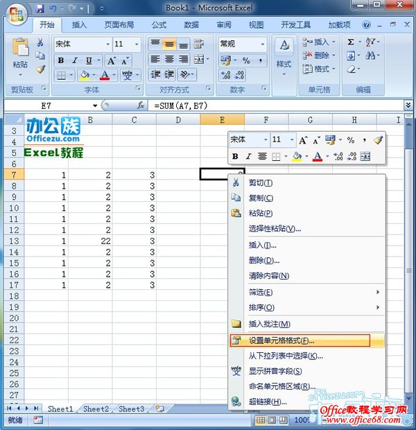Screen dimensions: 416x430
Task: Increase font size in ribbon
Action: pyautogui.click(x=112, y=60)
